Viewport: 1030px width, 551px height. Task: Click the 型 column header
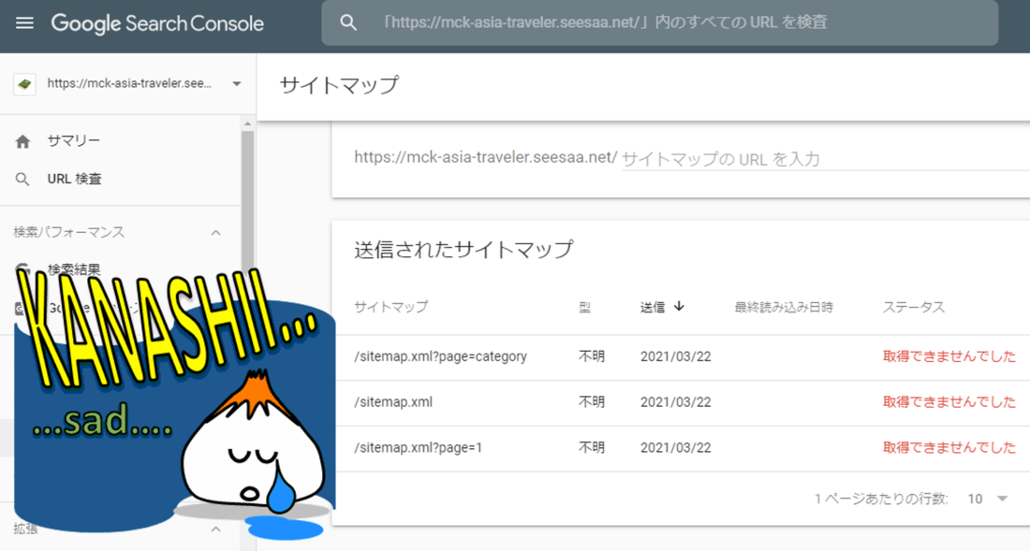click(584, 307)
